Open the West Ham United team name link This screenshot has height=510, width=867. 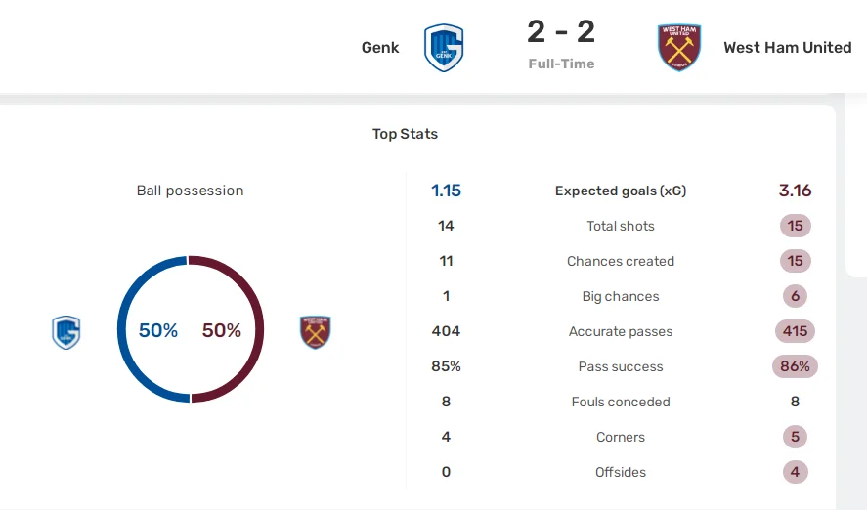[787, 47]
